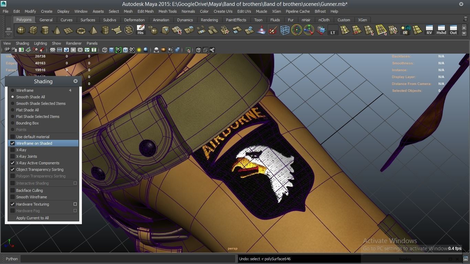This screenshot has width=470, height=264.
Task: Click the DE shelf button
Action: 405,30
